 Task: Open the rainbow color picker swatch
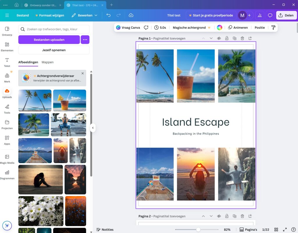[219, 28]
